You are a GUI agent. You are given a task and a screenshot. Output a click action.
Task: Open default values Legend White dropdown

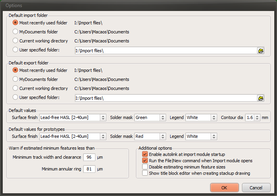[x=201, y=117]
